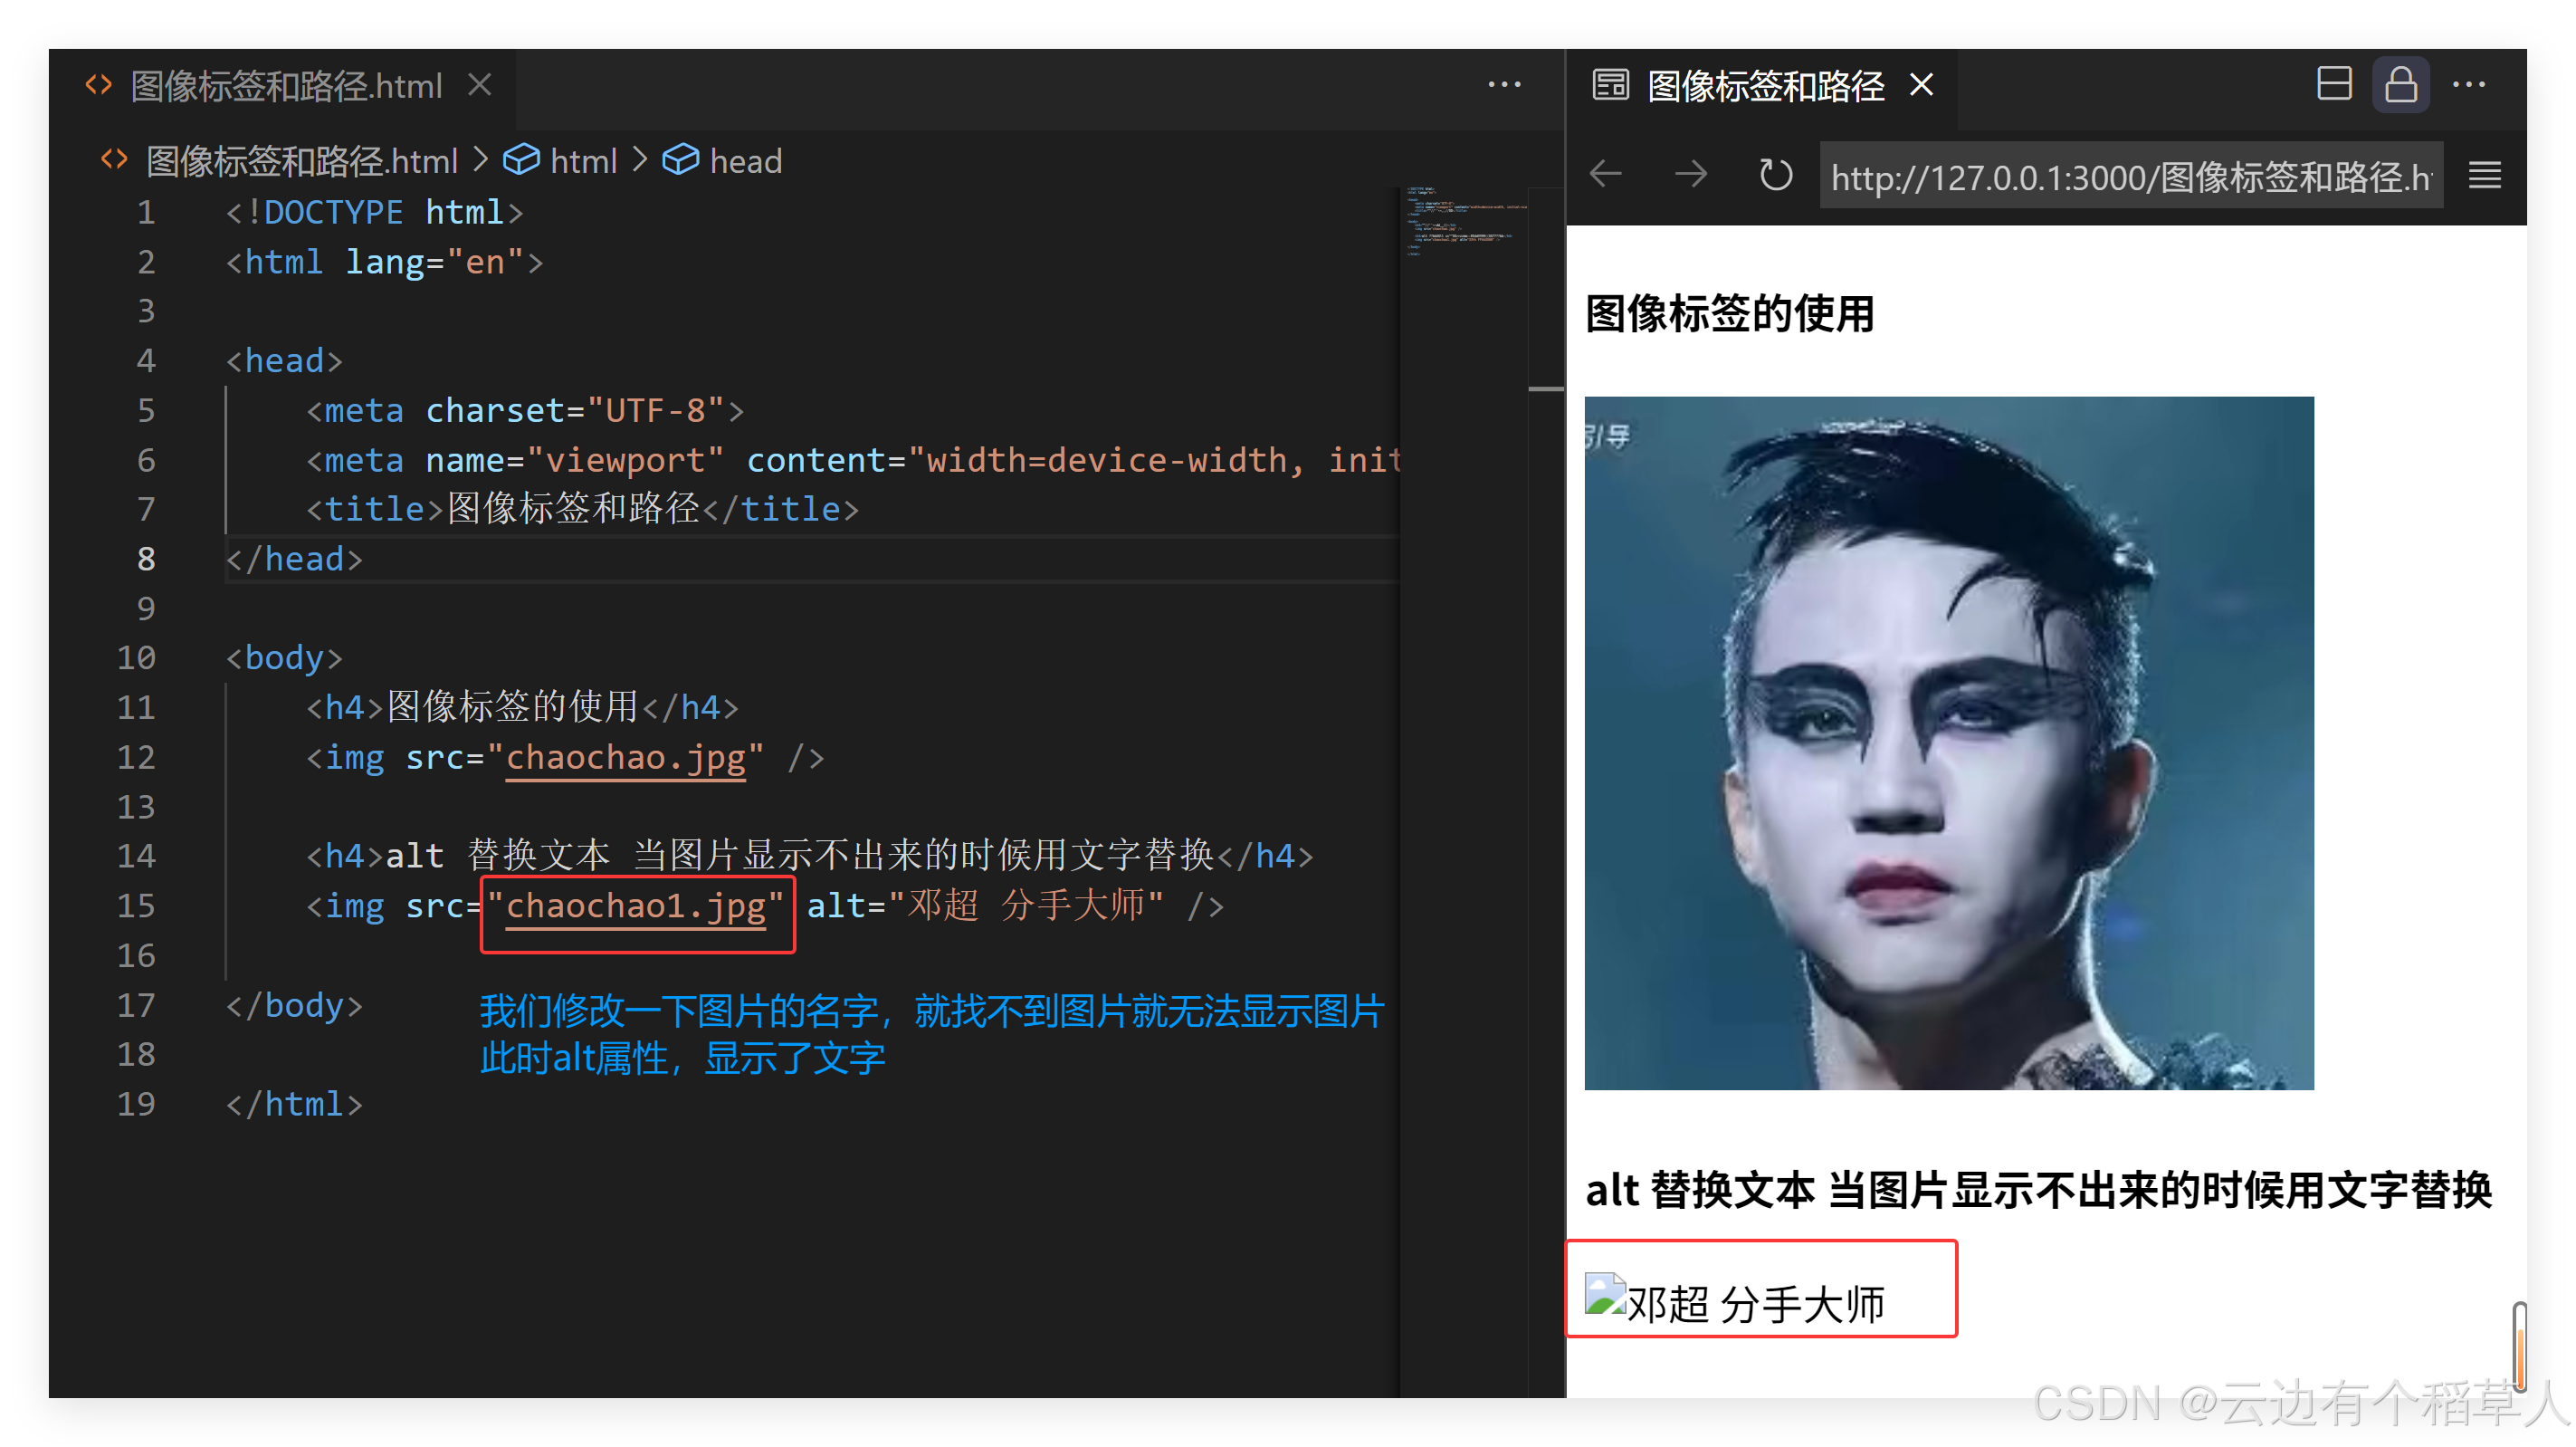Close the 图像标签和路径 preview tab
The height and width of the screenshot is (1447, 2576).
point(1921,85)
